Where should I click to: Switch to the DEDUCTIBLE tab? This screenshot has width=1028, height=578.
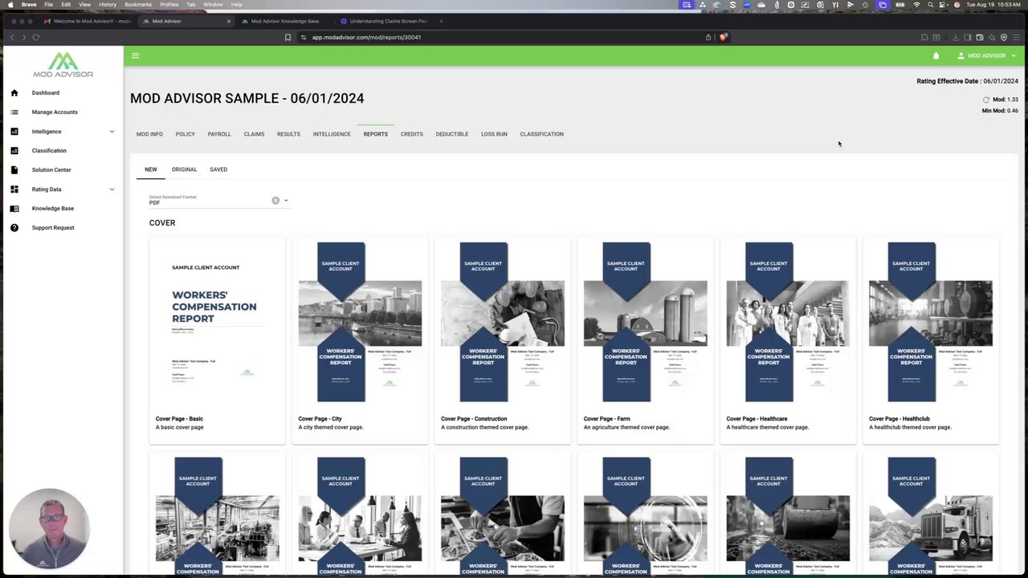coord(452,134)
